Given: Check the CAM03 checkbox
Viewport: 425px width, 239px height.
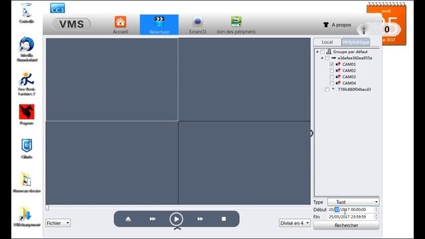Looking at the screenshot, I should 332,77.
